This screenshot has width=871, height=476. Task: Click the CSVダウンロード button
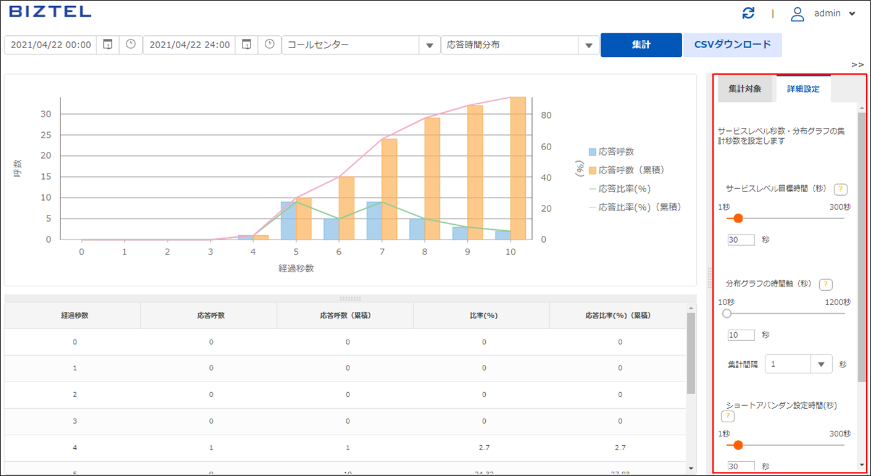tap(732, 44)
